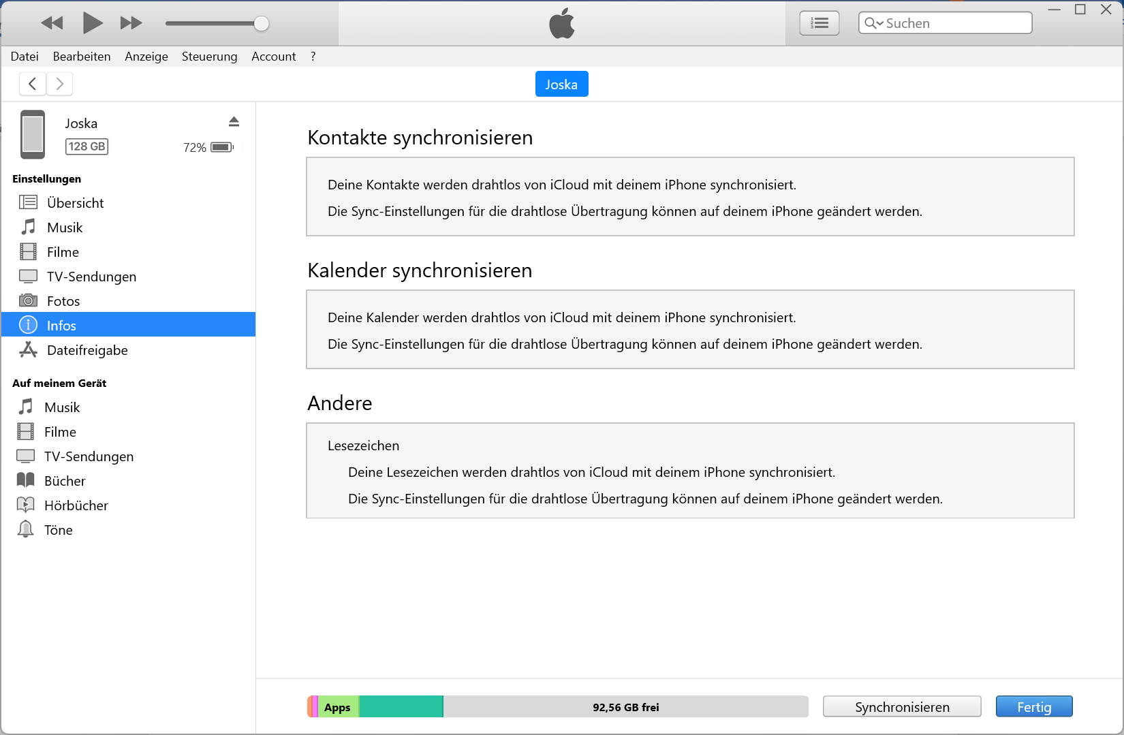Maximize the iTunes window
The width and height of the screenshot is (1124, 735).
[x=1080, y=10]
